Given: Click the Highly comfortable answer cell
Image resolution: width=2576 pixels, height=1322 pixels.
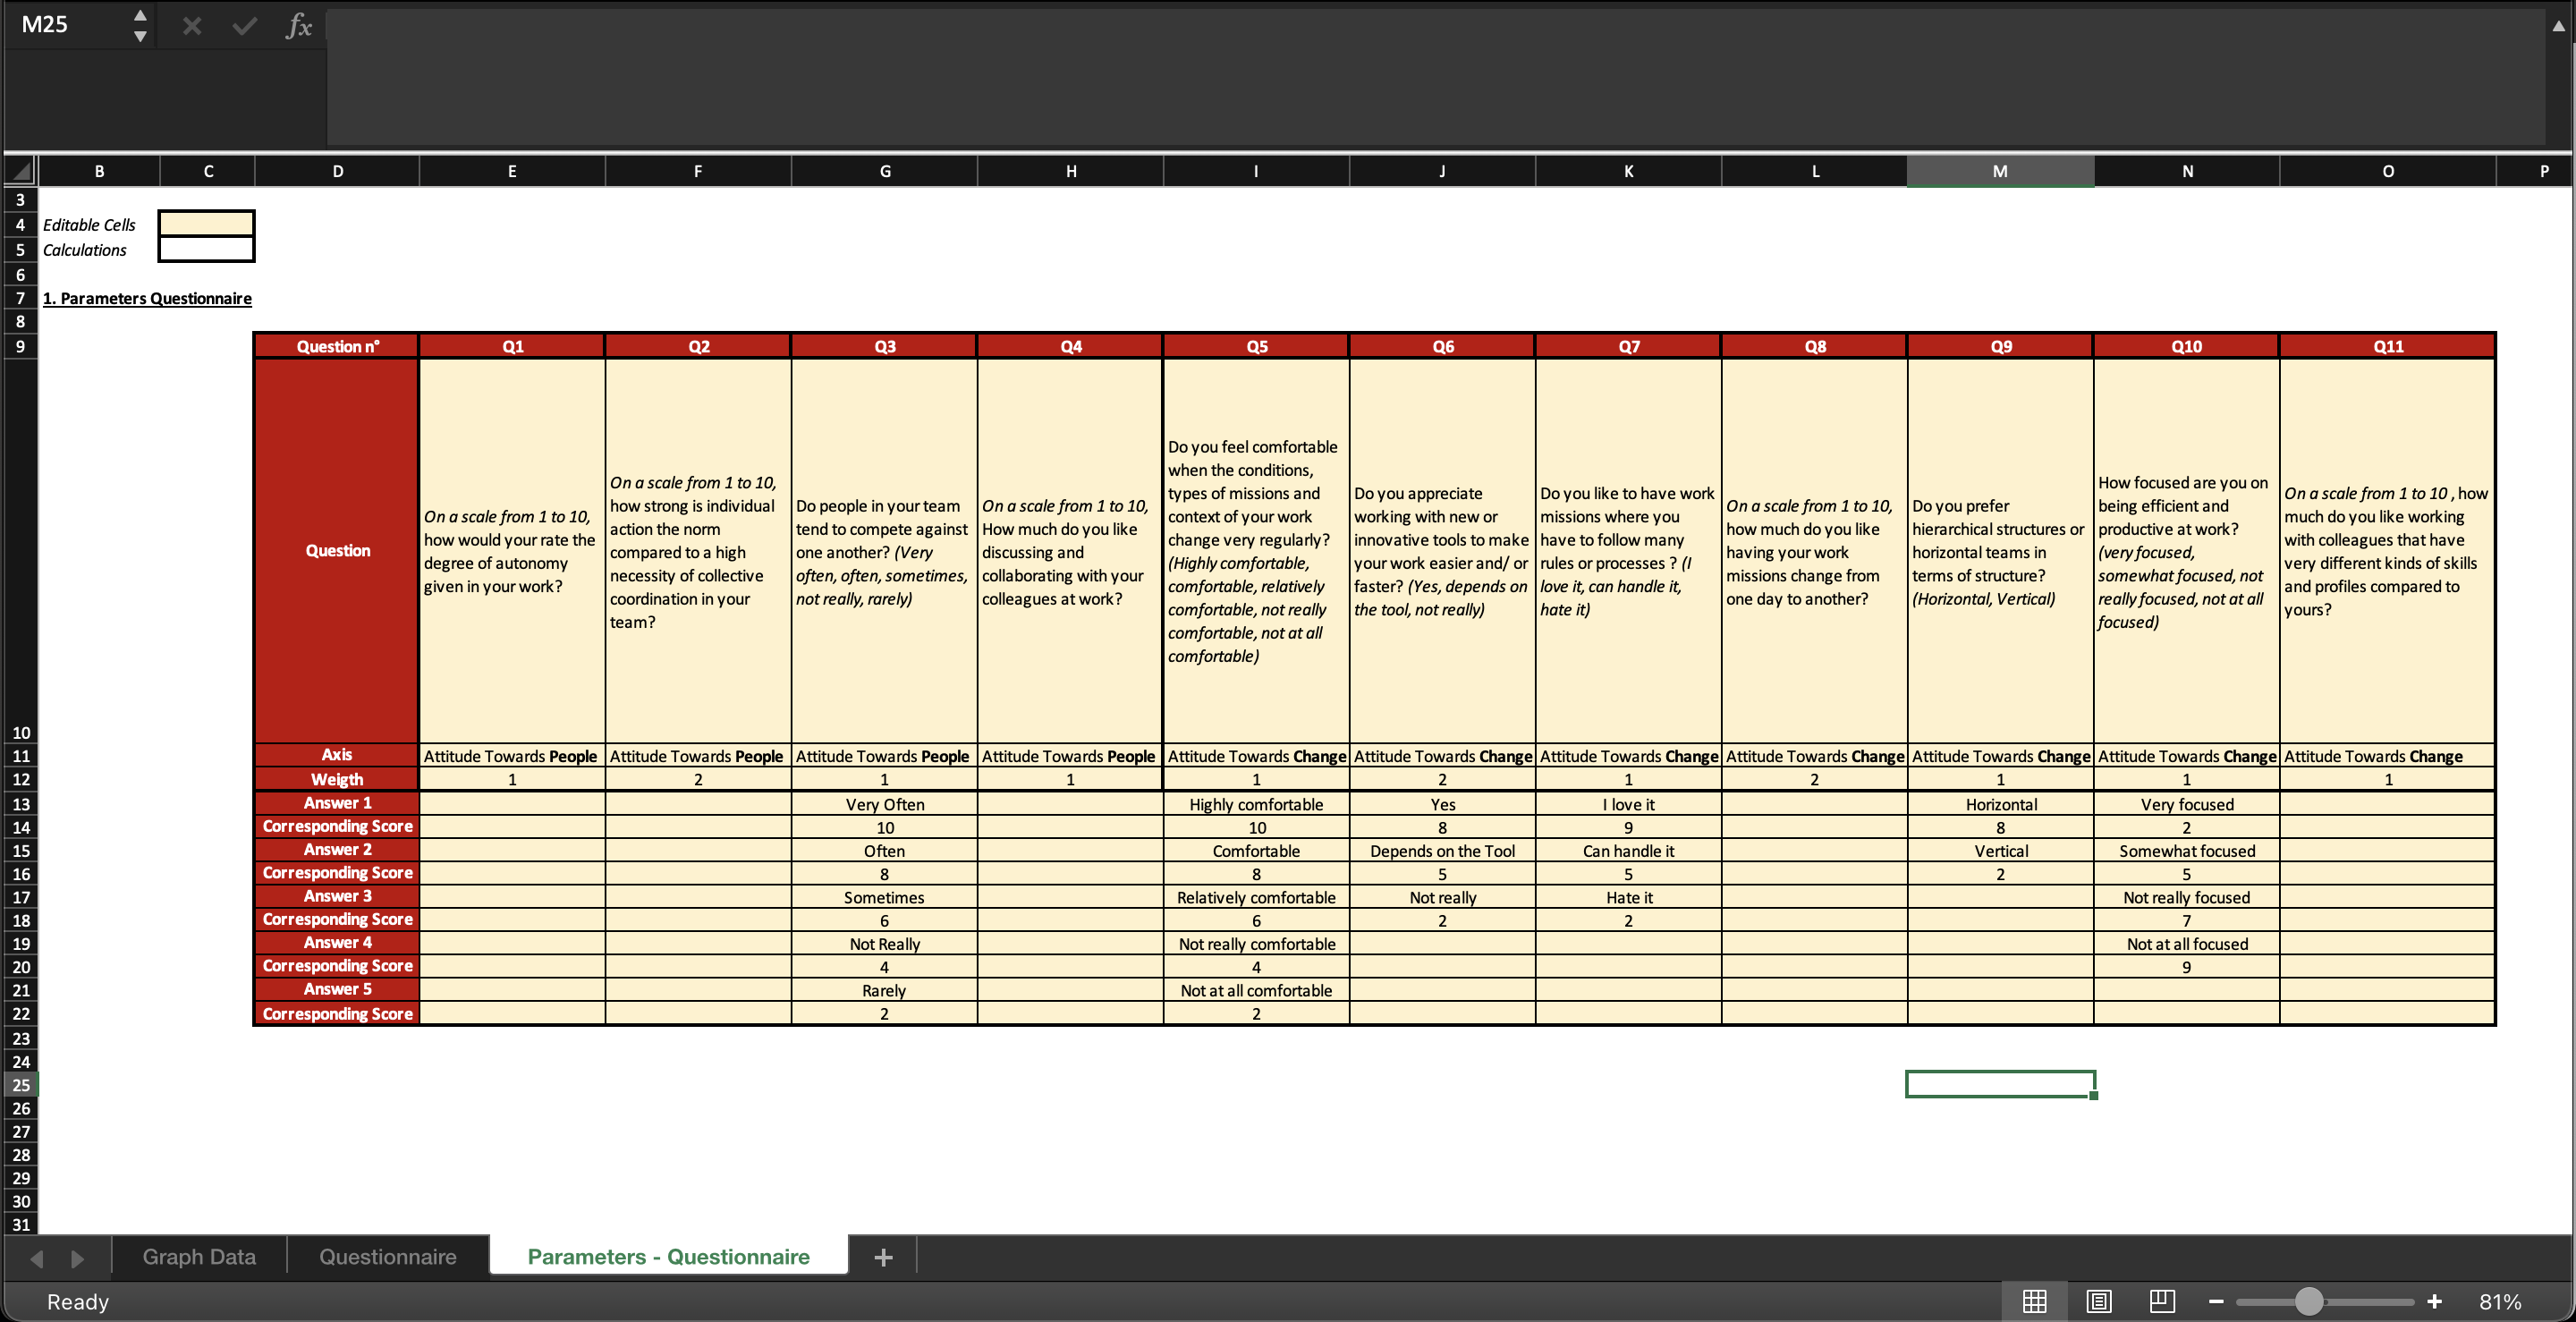Looking at the screenshot, I should (1256, 804).
